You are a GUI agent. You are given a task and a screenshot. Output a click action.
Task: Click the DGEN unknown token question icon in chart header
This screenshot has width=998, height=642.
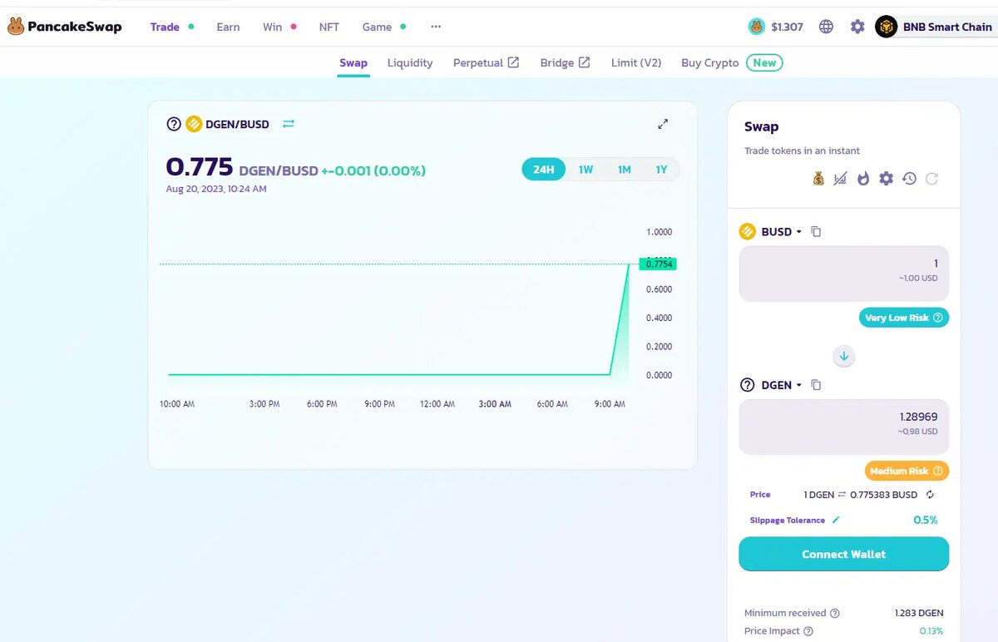coord(174,124)
